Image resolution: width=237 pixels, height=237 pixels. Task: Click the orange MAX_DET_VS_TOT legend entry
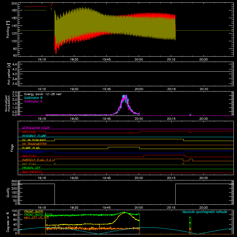[36, 218]
